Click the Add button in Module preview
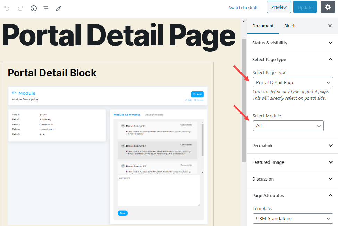The width and height of the screenshot is (338, 226). click(197, 94)
